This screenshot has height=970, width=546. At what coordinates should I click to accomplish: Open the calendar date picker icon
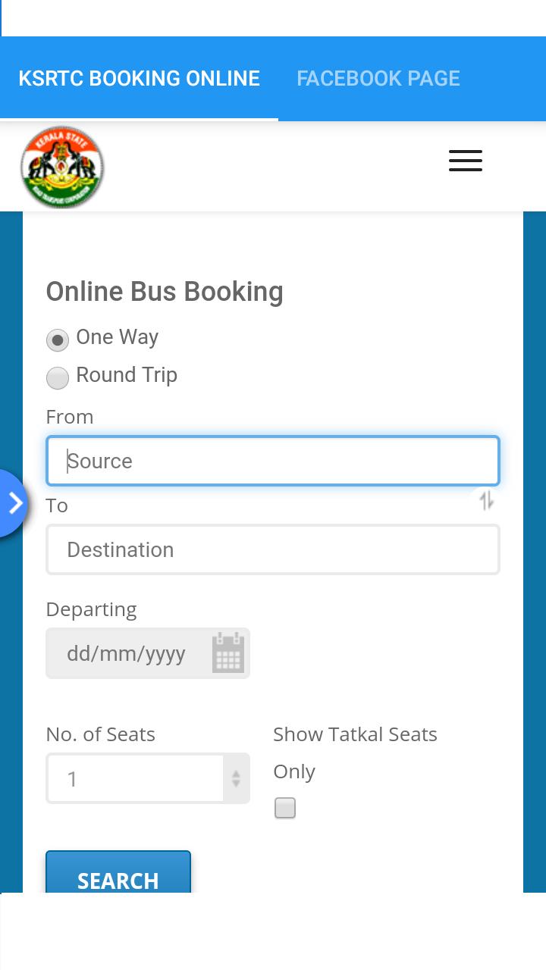click(228, 652)
